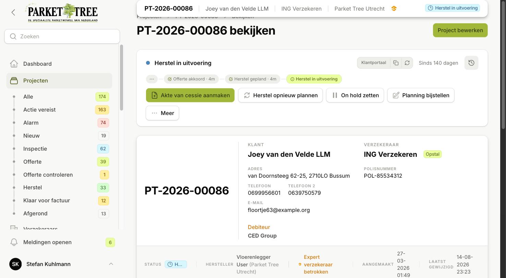
Task: Open Klaar voor factuur list
Action: [59, 200]
